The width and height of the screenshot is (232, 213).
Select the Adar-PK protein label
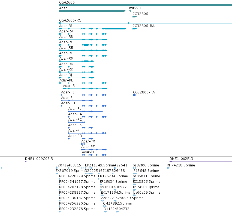click(75, 125)
